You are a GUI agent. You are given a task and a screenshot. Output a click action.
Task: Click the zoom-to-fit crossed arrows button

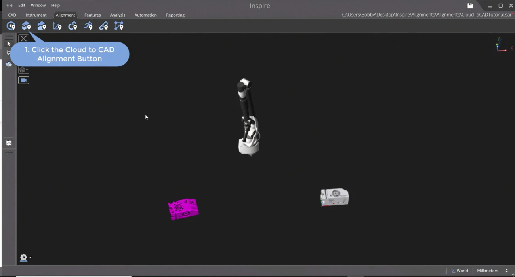[24, 38]
